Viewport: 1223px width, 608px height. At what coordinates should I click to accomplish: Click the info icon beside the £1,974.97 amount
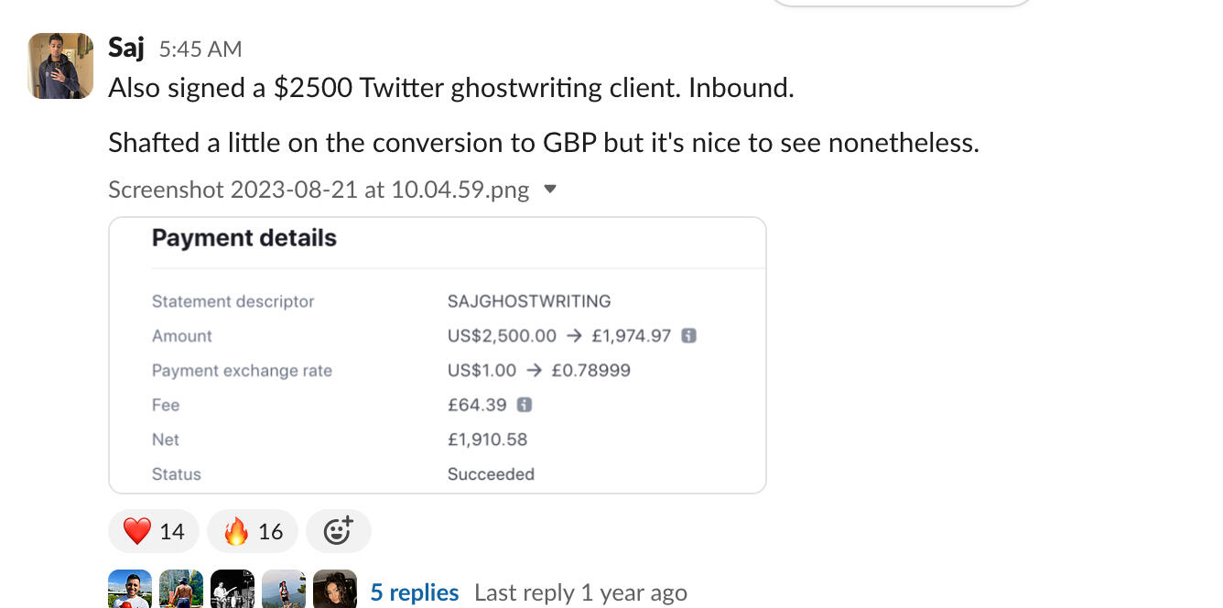point(689,336)
